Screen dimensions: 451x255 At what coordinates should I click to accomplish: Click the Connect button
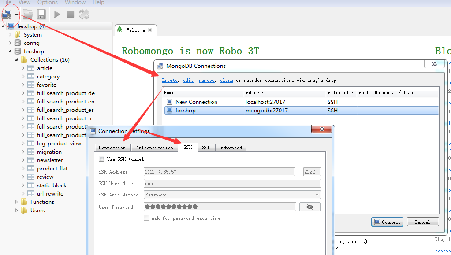(x=387, y=222)
